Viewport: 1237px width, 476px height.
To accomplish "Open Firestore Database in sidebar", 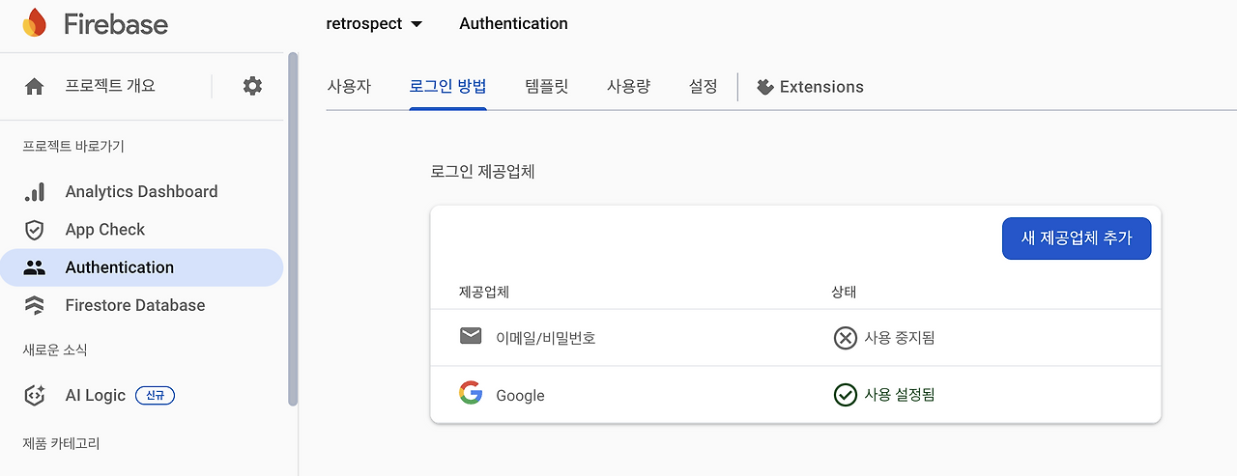I will tap(141, 305).
